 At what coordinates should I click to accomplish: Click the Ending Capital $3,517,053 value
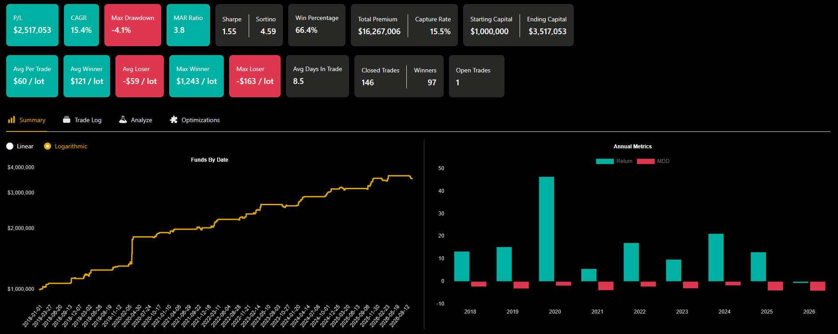548,32
